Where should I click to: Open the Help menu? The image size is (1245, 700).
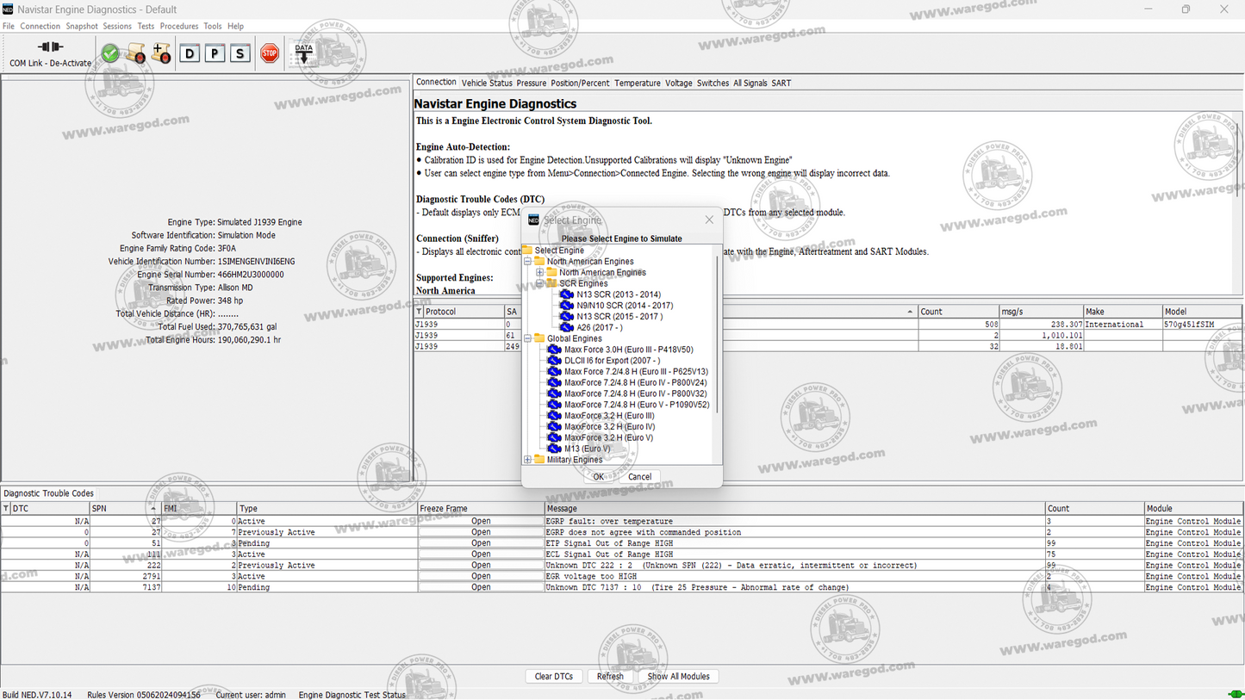coord(235,27)
